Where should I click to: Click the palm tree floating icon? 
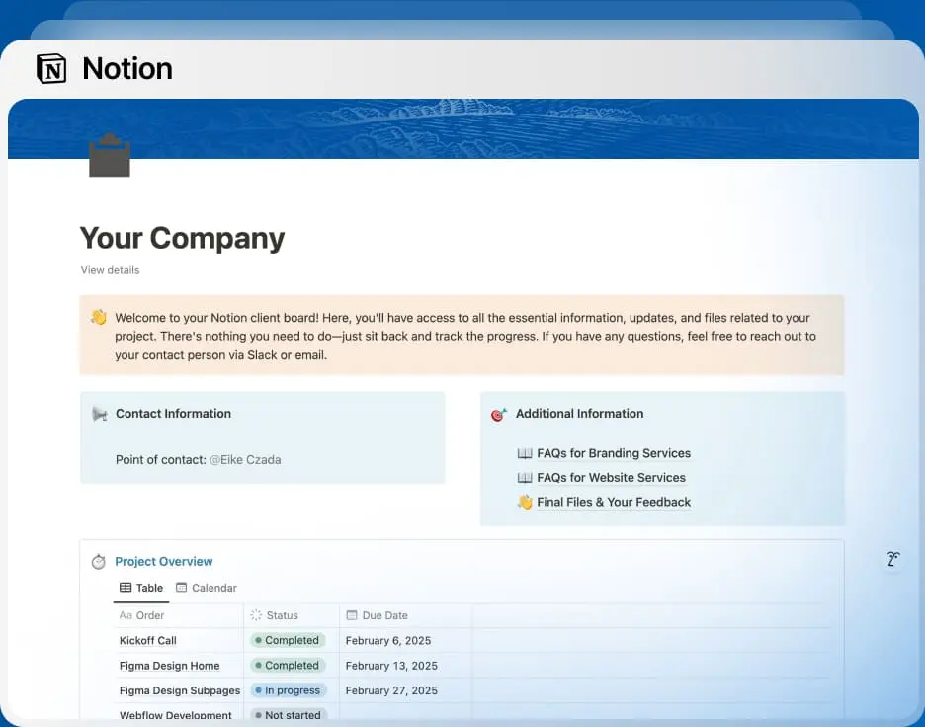(893, 559)
